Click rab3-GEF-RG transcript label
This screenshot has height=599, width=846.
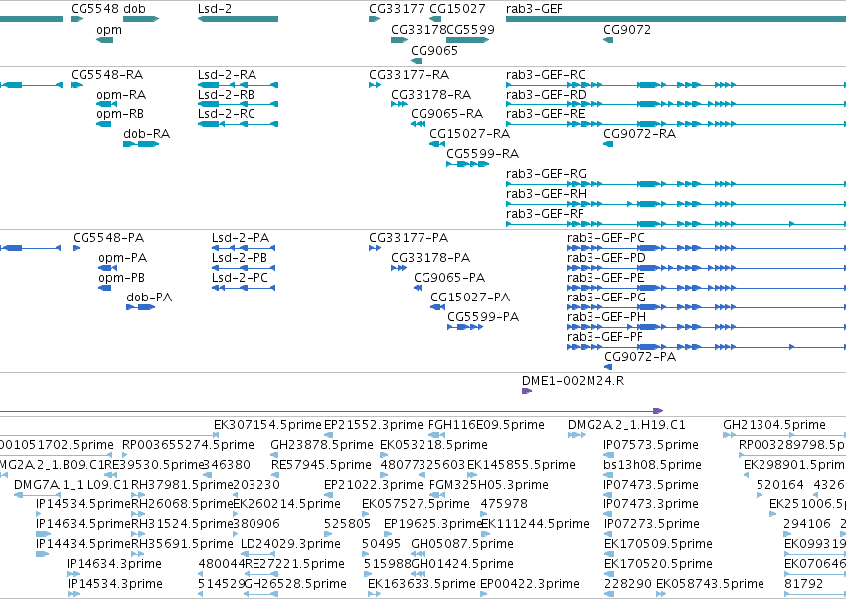[546, 174]
